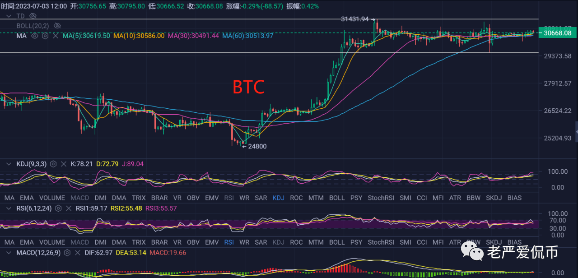
Task: Click the MA(5):30619.50 value
Action: [x=86, y=35]
